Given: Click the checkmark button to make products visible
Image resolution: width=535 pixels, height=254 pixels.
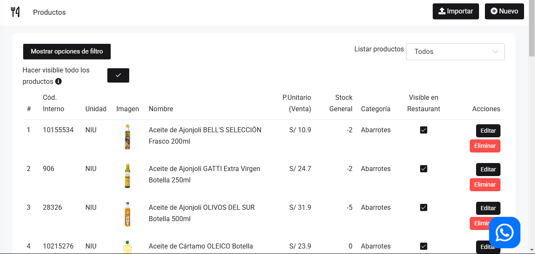Looking at the screenshot, I should (x=118, y=75).
